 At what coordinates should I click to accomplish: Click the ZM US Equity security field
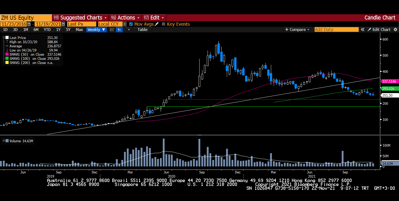[26, 18]
